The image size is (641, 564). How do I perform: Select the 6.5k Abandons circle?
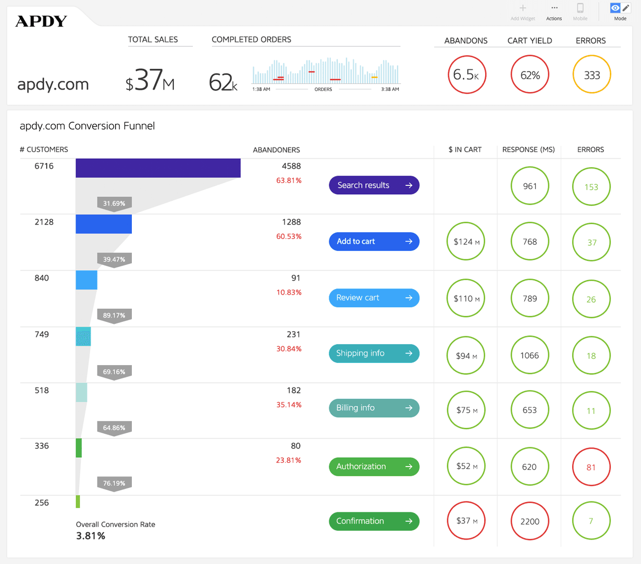[466, 75]
